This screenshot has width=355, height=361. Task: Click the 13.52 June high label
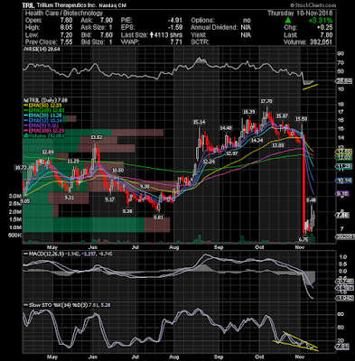point(97,137)
